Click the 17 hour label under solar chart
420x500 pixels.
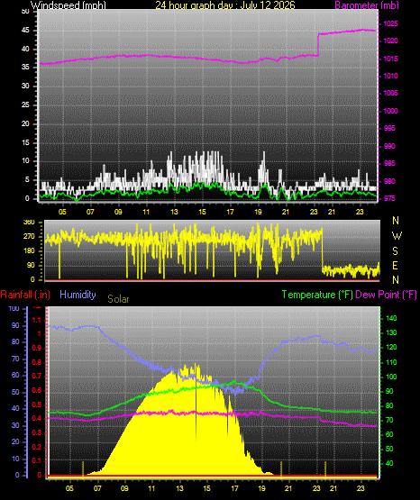click(234, 488)
